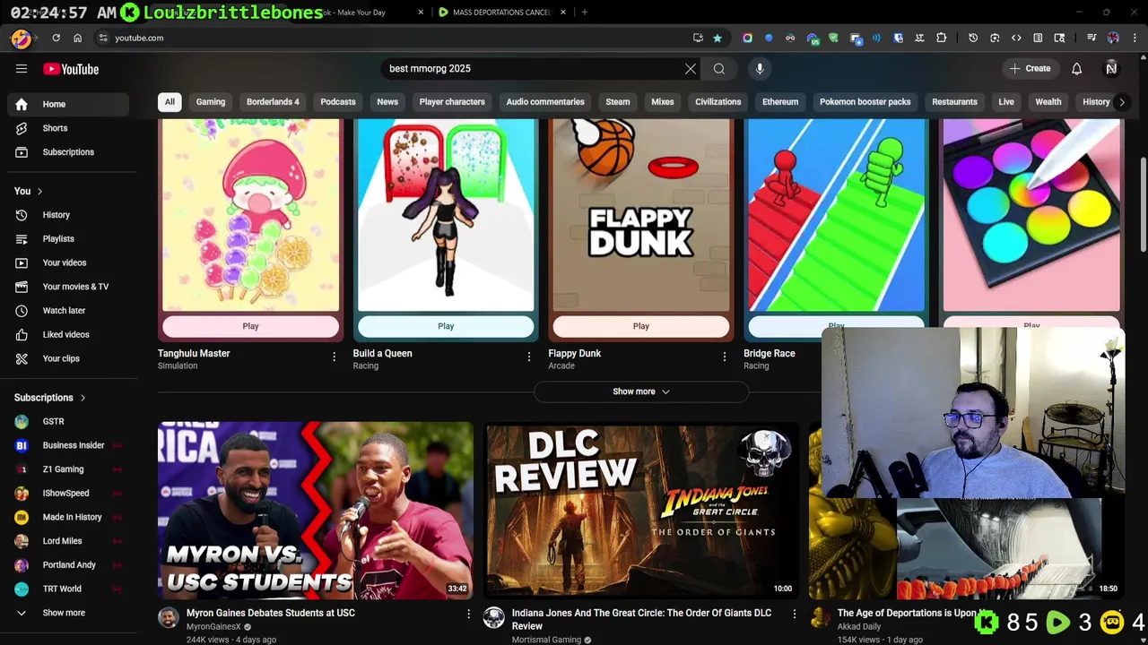
Task: Open Your videos in the sidebar
Action: [x=68, y=262]
